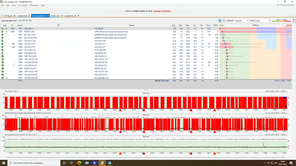Viewport: 296px width, 166px height.
Task: Open the tab list dropdown arrow at far right
Action: [x=295, y=16]
